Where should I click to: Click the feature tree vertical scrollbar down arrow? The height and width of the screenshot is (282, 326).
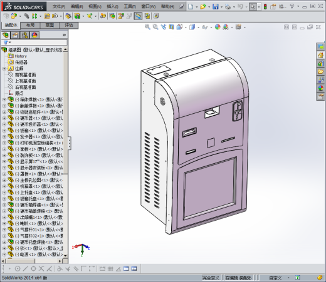pyautogui.click(x=65, y=255)
